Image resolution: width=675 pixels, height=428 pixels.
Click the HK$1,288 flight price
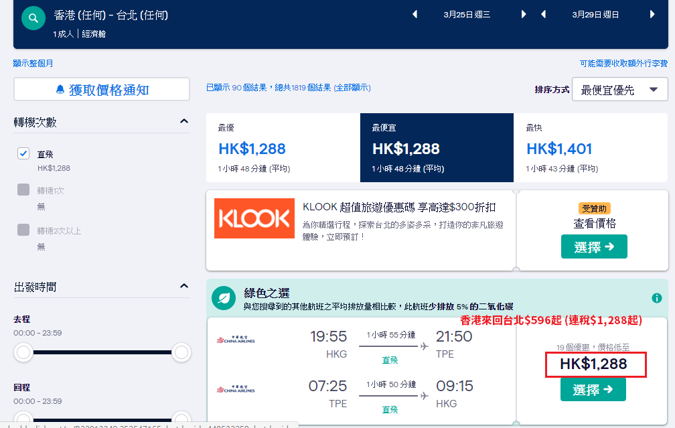pos(593,364)
